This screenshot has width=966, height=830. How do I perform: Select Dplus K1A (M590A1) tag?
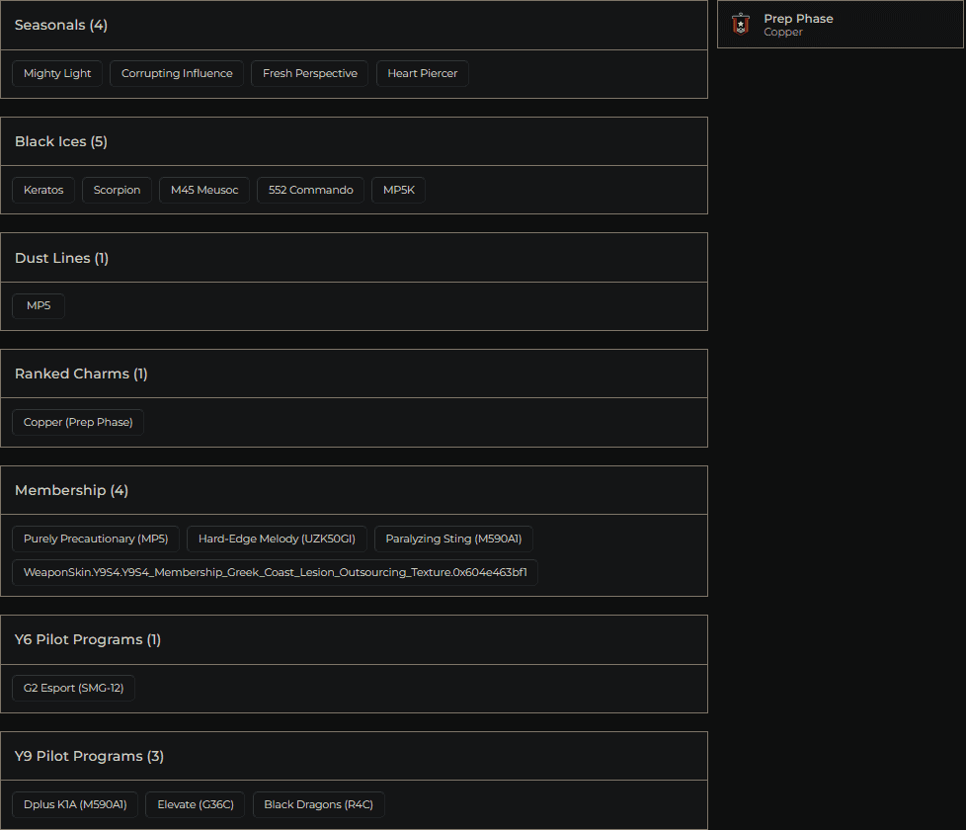(x=75, y=805)
